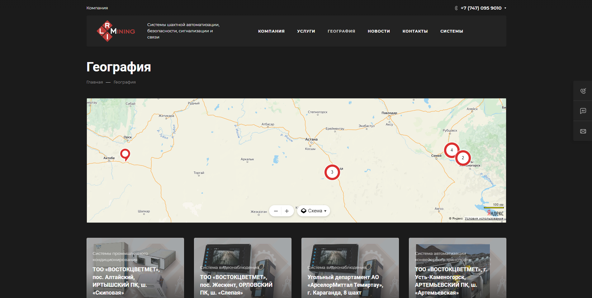Click the LRI Mining logo

[116, 31]
